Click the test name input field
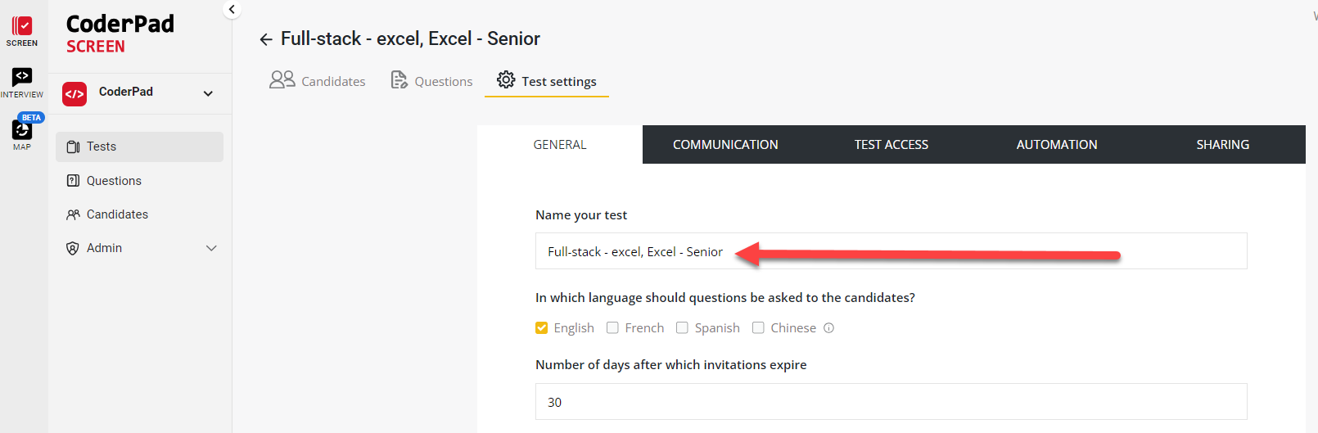 (891, 251)
